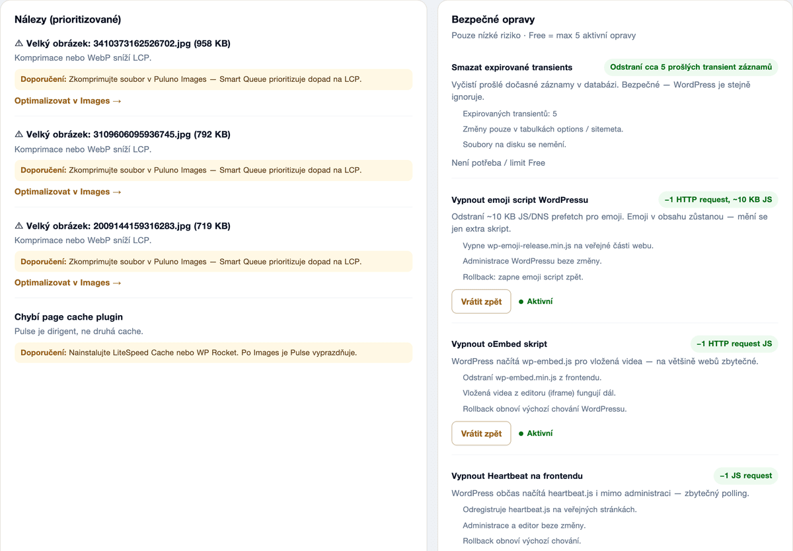Screen dimensions: 793x551
Task: Click 'Pouze nízké riziko · Free = max 5 aktivní opravy'
Action: 544,35
